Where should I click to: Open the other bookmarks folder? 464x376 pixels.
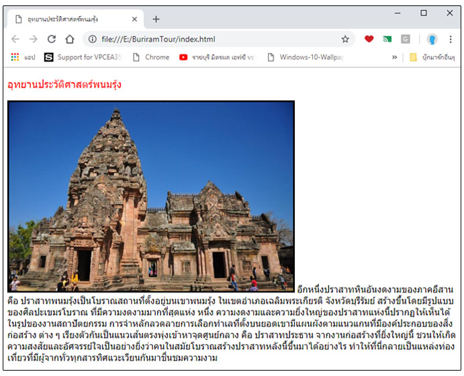(432, 58)
